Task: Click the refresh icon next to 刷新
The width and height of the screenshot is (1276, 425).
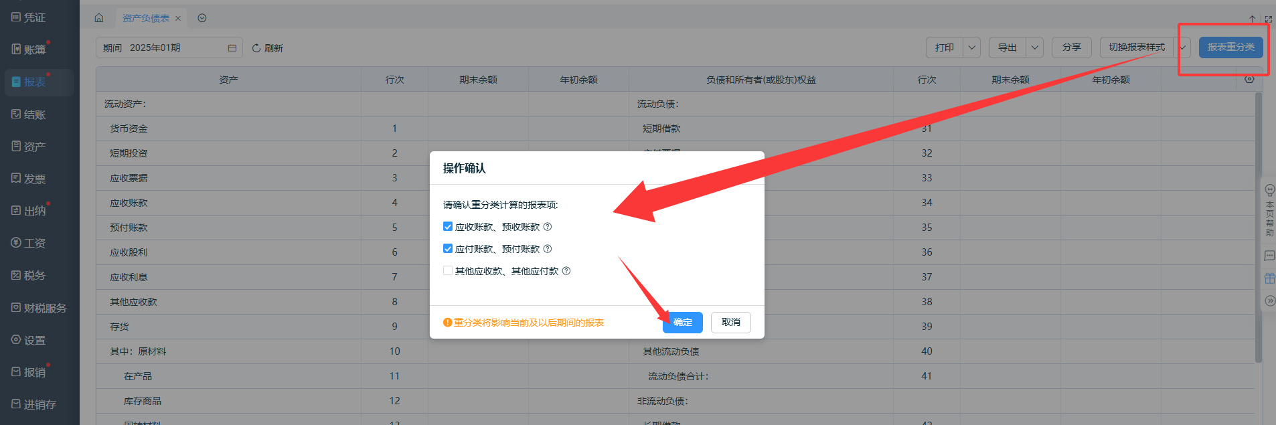Action: 256,48
